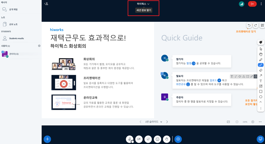Click the red leave session button
This screenshot has width=265, height=144.
click(252, 4)
